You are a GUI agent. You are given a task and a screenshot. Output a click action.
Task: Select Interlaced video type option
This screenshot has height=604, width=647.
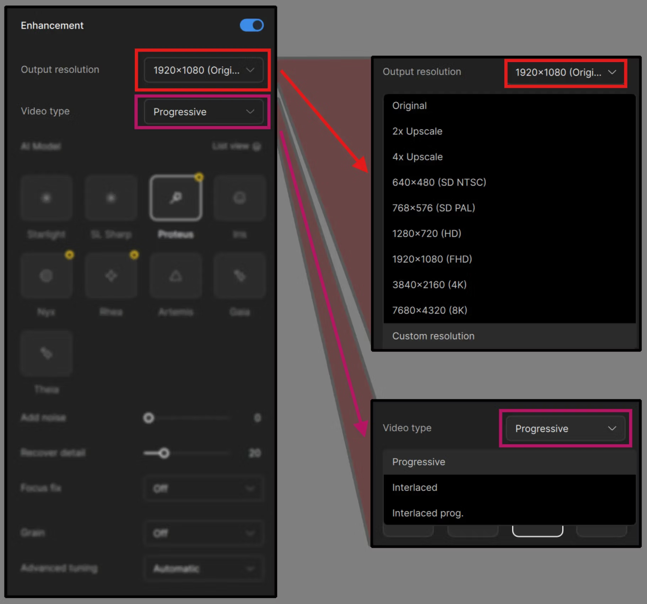(415, 487)
